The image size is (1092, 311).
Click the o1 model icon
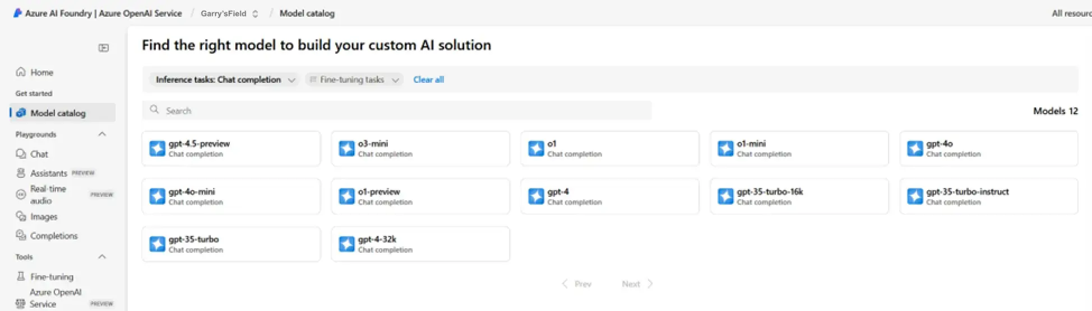click(536, 148)
